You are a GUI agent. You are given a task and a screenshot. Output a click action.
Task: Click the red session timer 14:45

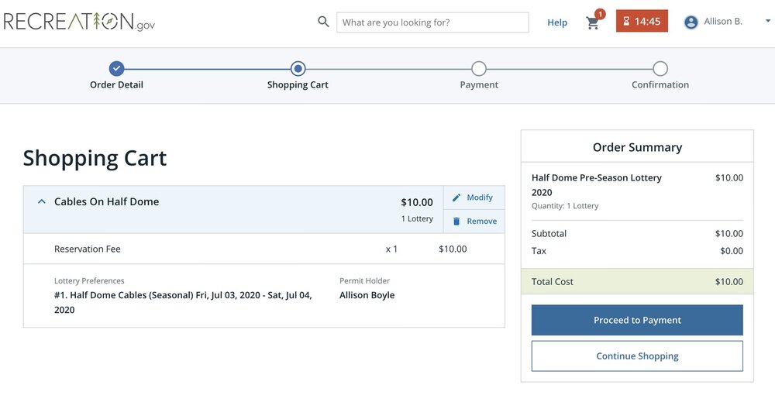(641, 22)
